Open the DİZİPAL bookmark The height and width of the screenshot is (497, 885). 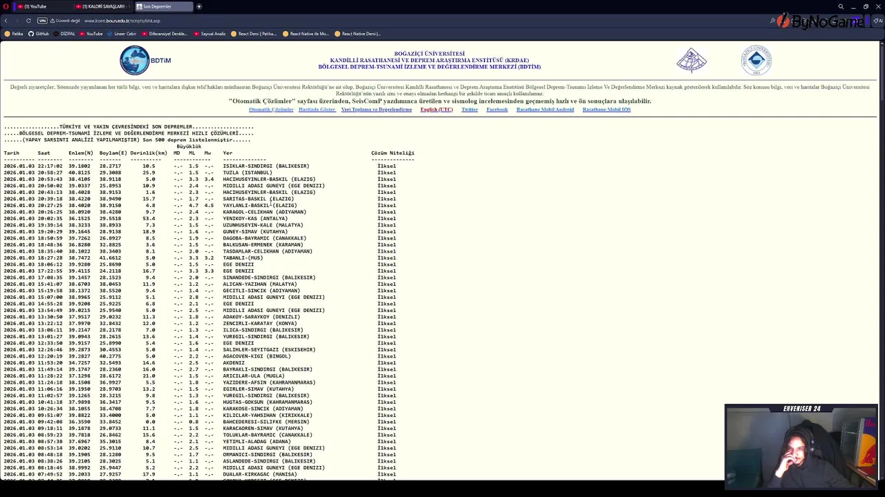[x=64, y=33]
